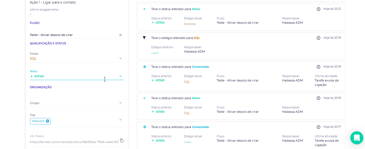The image size is (365, 149).
Task: Open the Tags dropdown arrow
Action: [120, 120]
